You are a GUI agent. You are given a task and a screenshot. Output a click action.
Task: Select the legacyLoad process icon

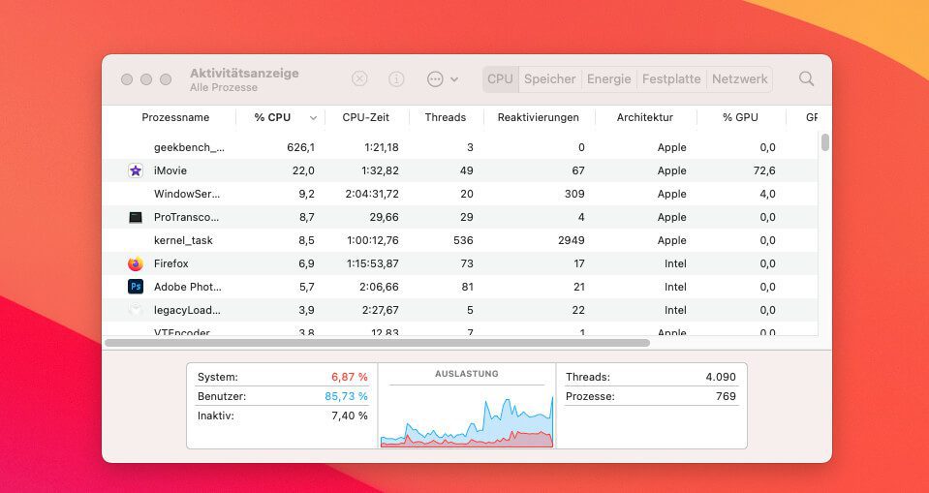coord(136,310)
